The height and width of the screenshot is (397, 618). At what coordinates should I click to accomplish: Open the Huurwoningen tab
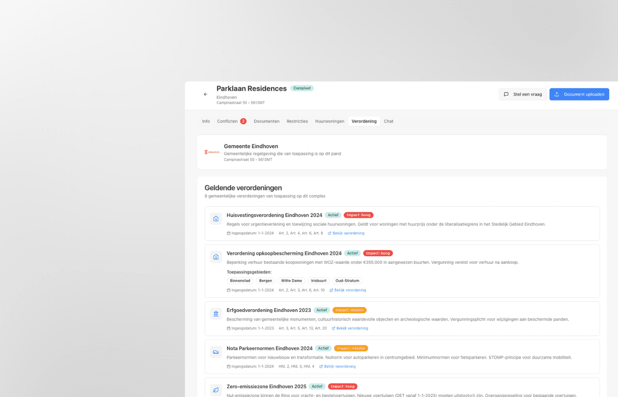click(x=330, y=121)
